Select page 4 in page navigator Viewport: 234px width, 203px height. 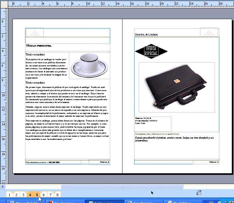[30, 195]
